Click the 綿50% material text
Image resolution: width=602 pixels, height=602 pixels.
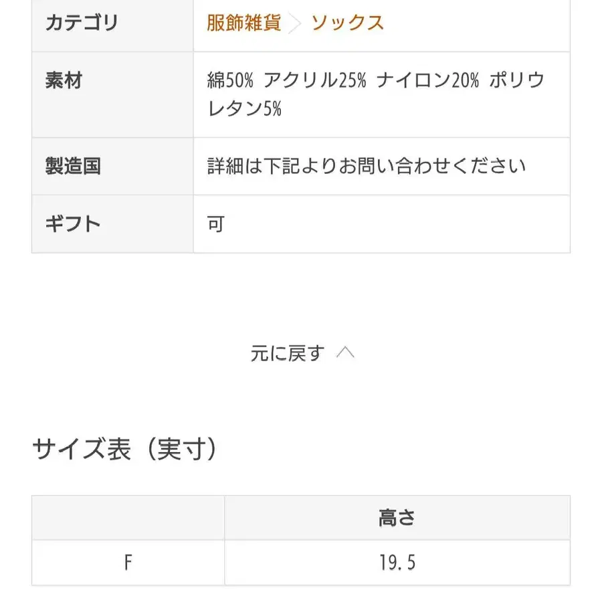[230, 81]
